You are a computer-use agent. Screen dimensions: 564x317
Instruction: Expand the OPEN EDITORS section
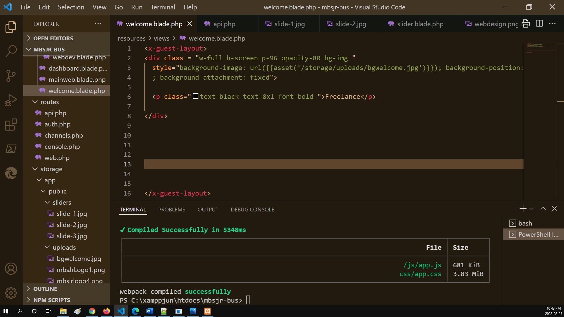[67, 38]
